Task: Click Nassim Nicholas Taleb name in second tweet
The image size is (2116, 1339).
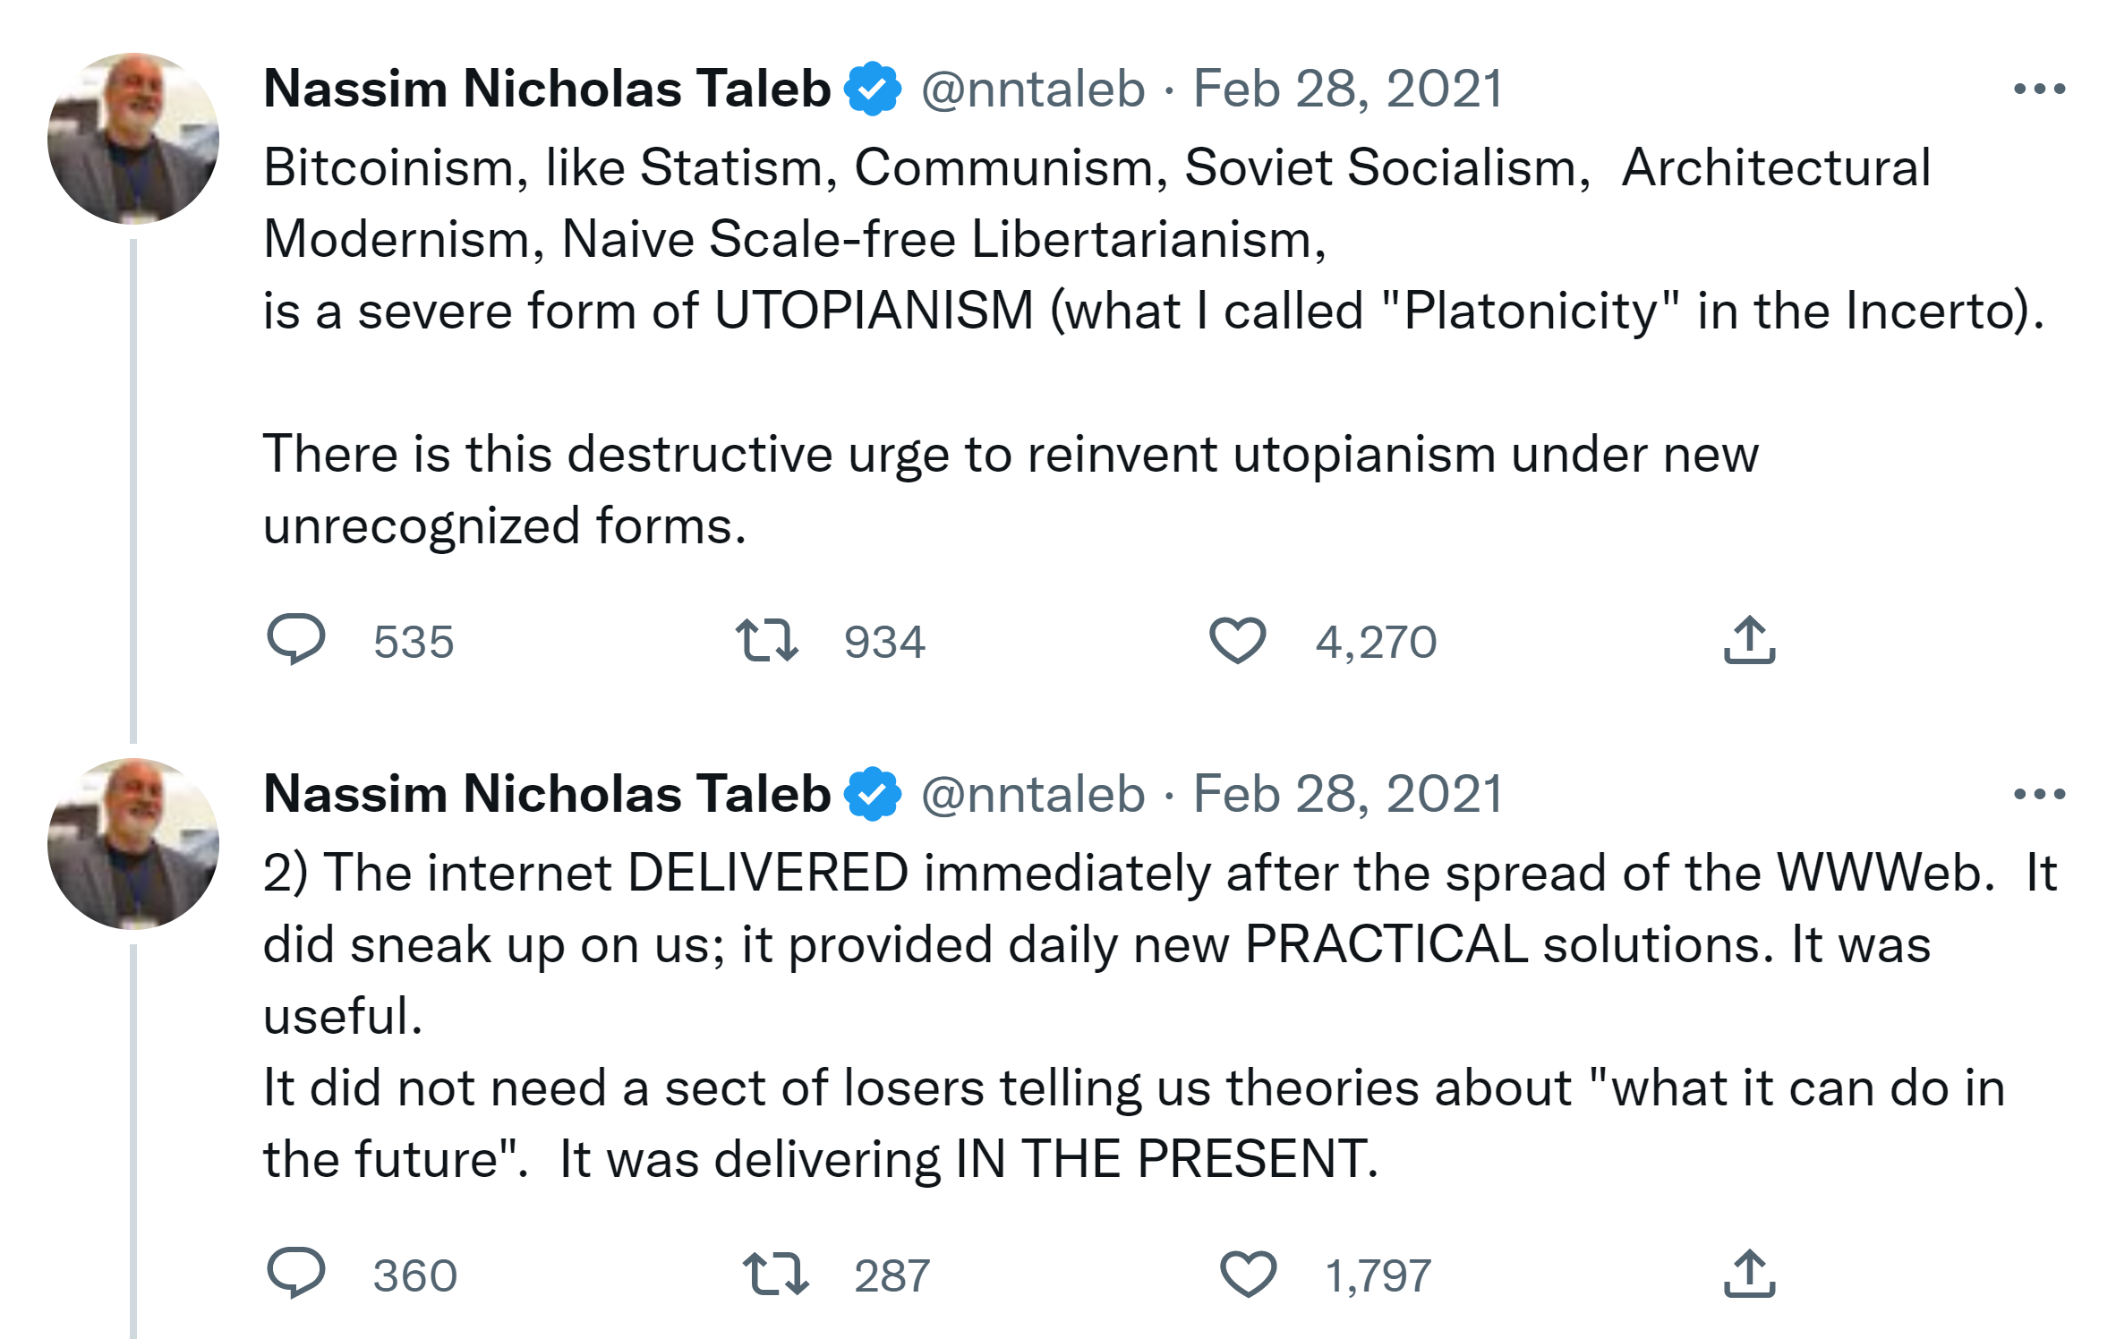Action: (547, 794)
